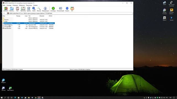177x99 pixels.
Task: Open the Просмотр (View) tool
Action: 23,9
